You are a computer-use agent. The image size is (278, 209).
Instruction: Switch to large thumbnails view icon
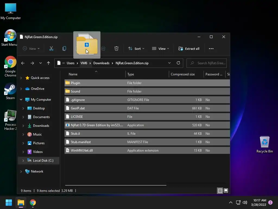pos(226,190)
